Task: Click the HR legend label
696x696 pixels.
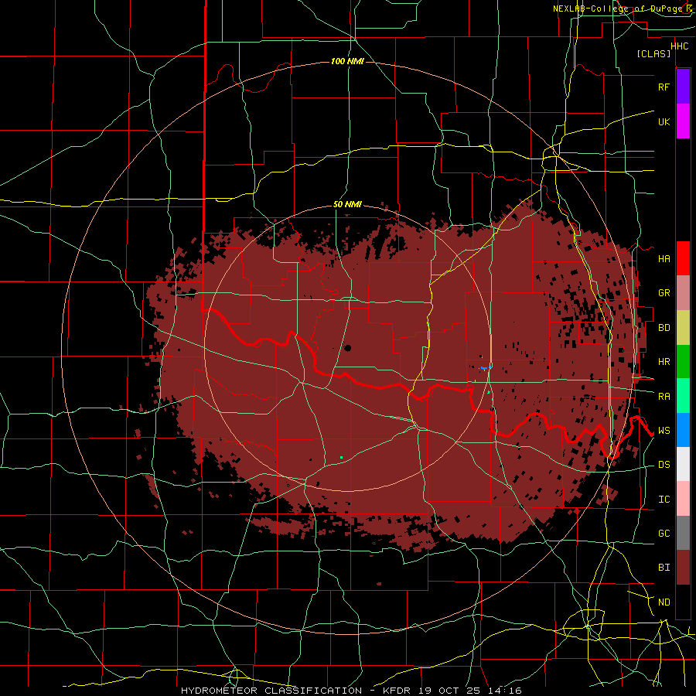Action: (664, 362)
